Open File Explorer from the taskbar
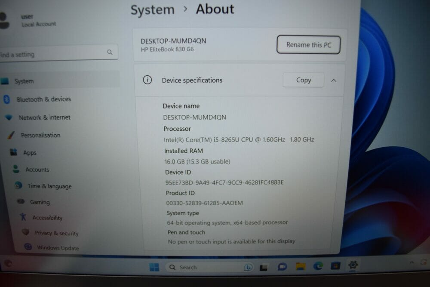This screenshot has height=287, width=430. [301, 266]
